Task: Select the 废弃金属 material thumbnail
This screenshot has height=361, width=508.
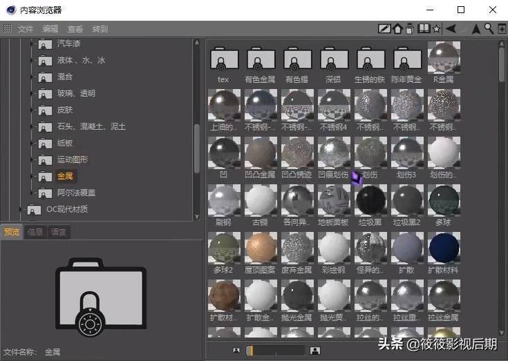Action: tap(297, 248)
